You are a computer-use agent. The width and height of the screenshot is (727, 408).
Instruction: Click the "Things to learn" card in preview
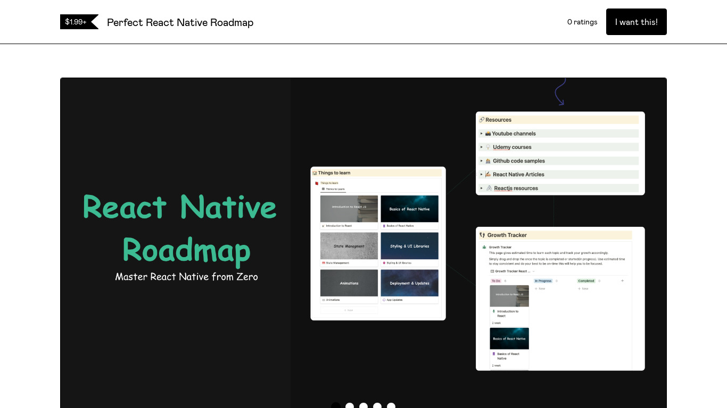click(x=378, y=243)
